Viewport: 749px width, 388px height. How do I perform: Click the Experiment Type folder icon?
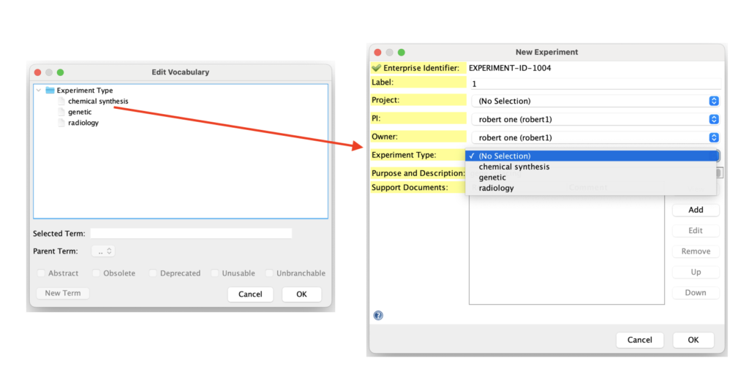click(x=50, y=91)
